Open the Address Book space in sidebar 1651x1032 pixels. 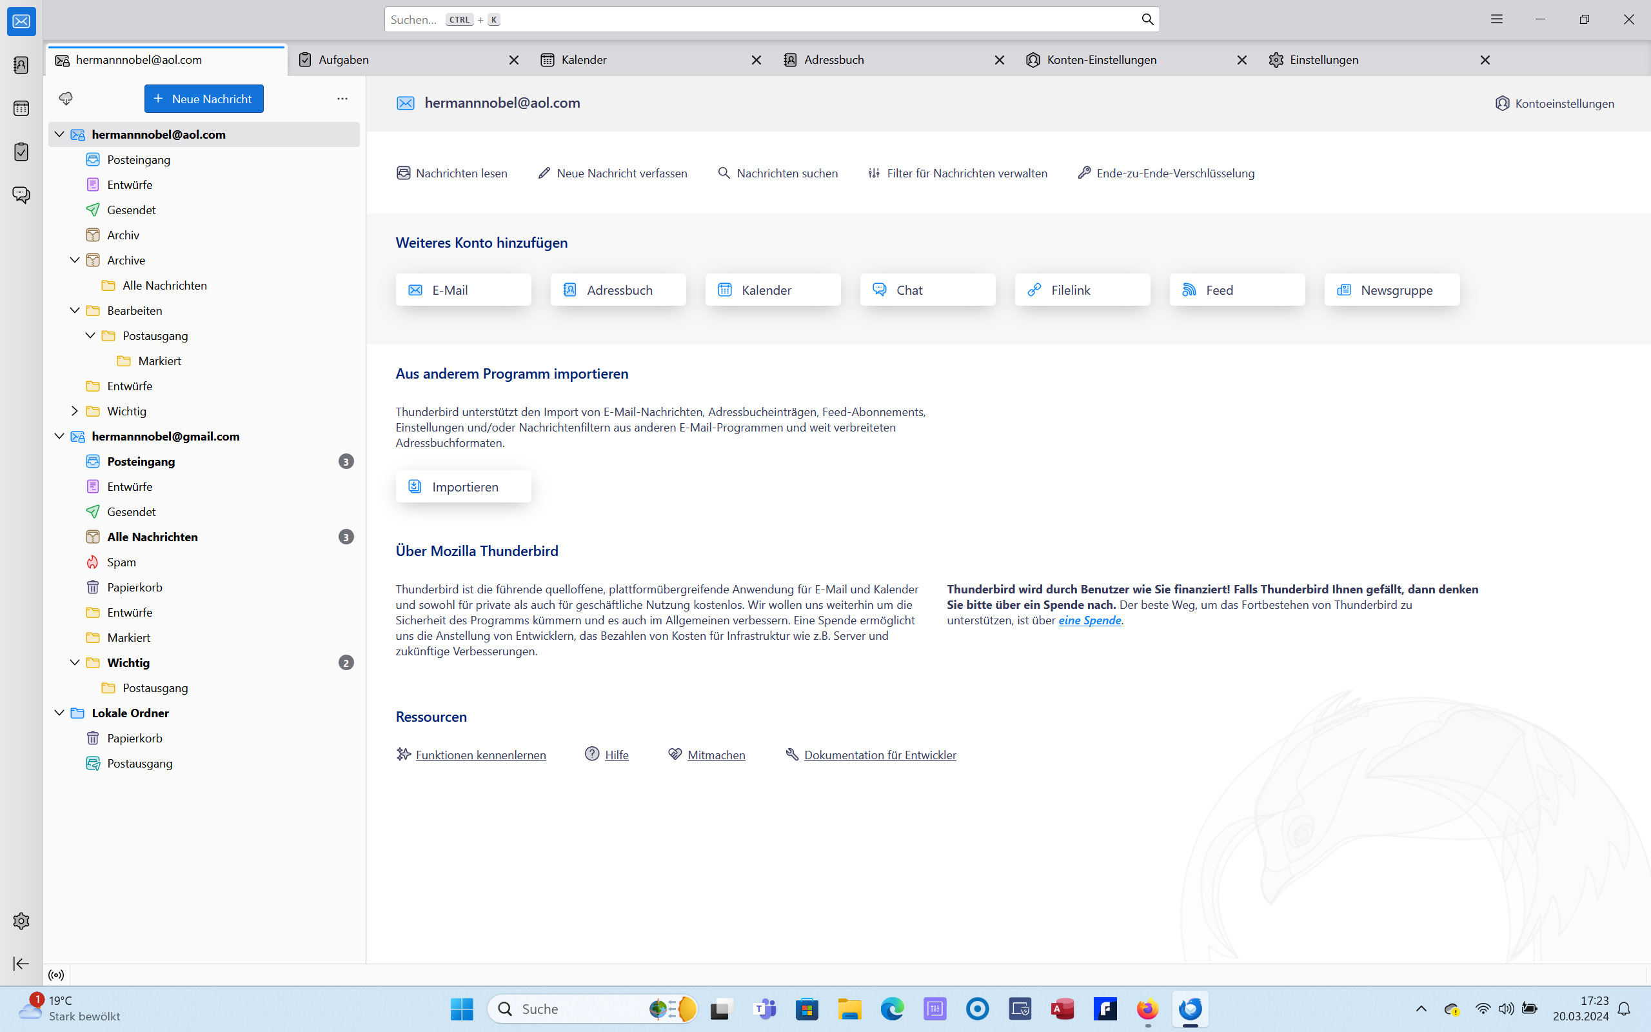pos(21,65)
